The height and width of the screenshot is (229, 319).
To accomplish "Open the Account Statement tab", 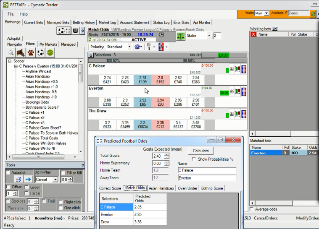I will 134,23.
